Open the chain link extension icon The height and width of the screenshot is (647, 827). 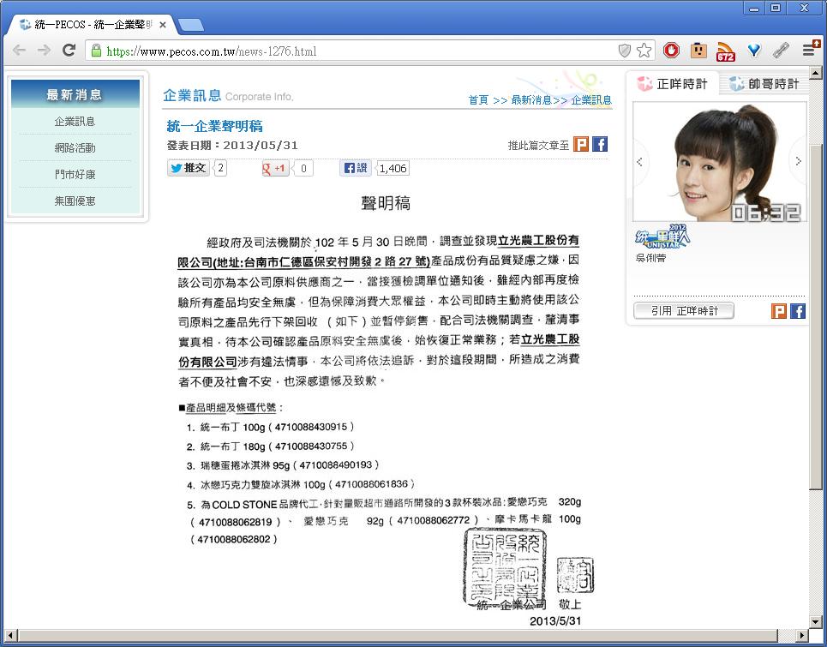click(x=781, y=50)
